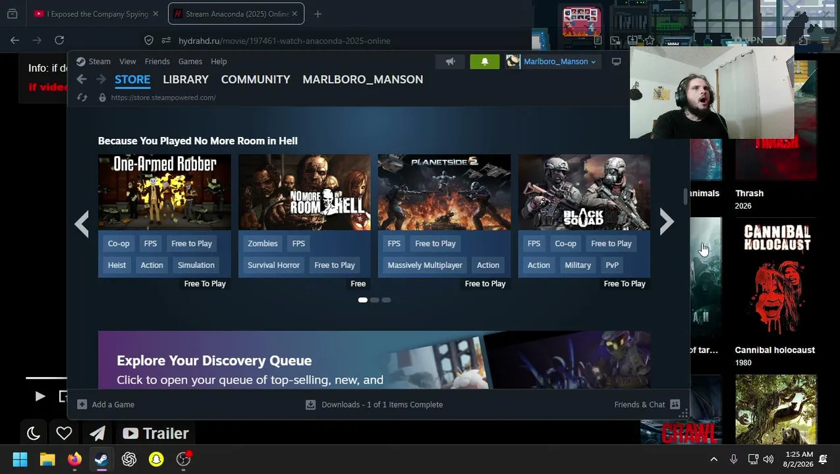
Task: Show previous carousel games with left arrow
Action: 82,223
